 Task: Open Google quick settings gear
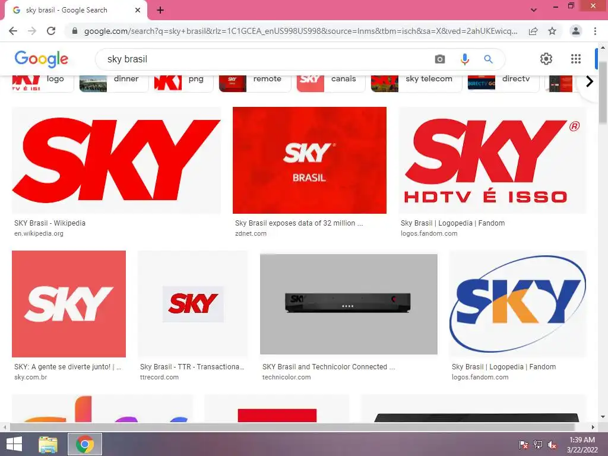point(546,59)
